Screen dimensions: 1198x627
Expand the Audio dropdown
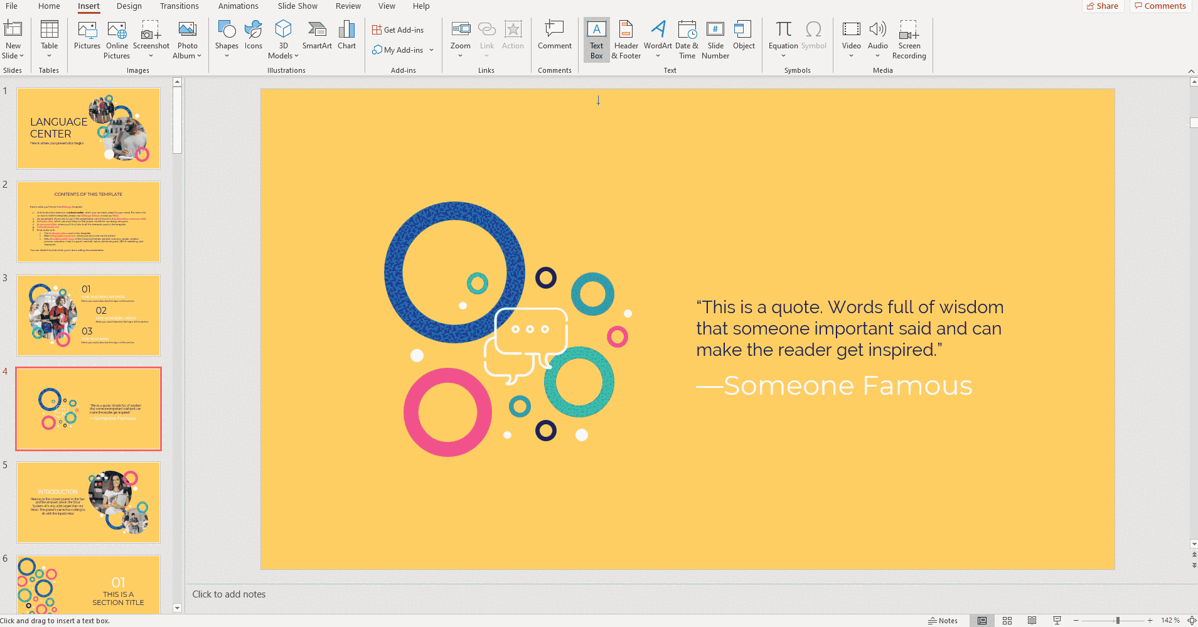877,56
